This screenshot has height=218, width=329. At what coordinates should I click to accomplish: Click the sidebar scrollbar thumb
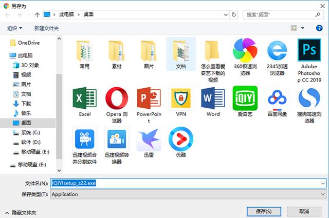[59, 116]
